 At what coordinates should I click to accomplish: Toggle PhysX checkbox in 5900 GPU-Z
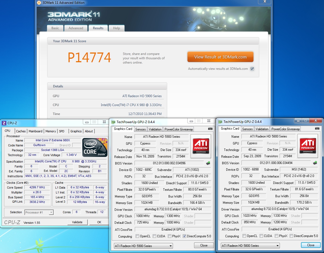click(x=170, y=236)
